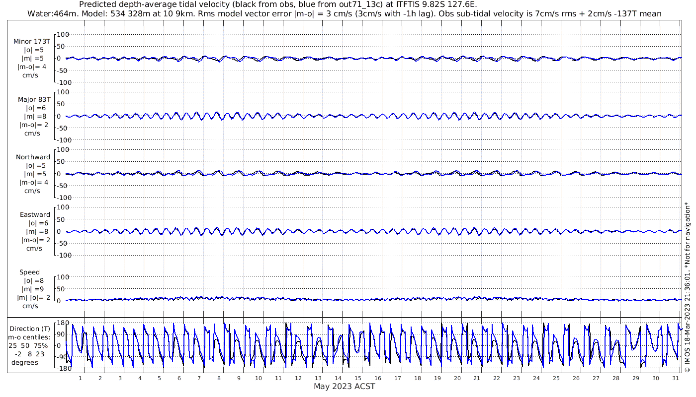Click the 'Predicted depth-average tidal velocity' title line
696x397 pixels.
[278, 4]
